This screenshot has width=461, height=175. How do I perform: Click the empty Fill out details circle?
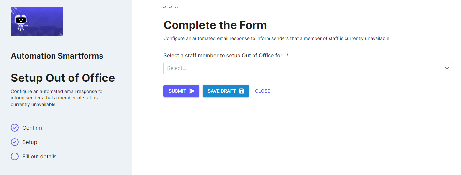15,156
